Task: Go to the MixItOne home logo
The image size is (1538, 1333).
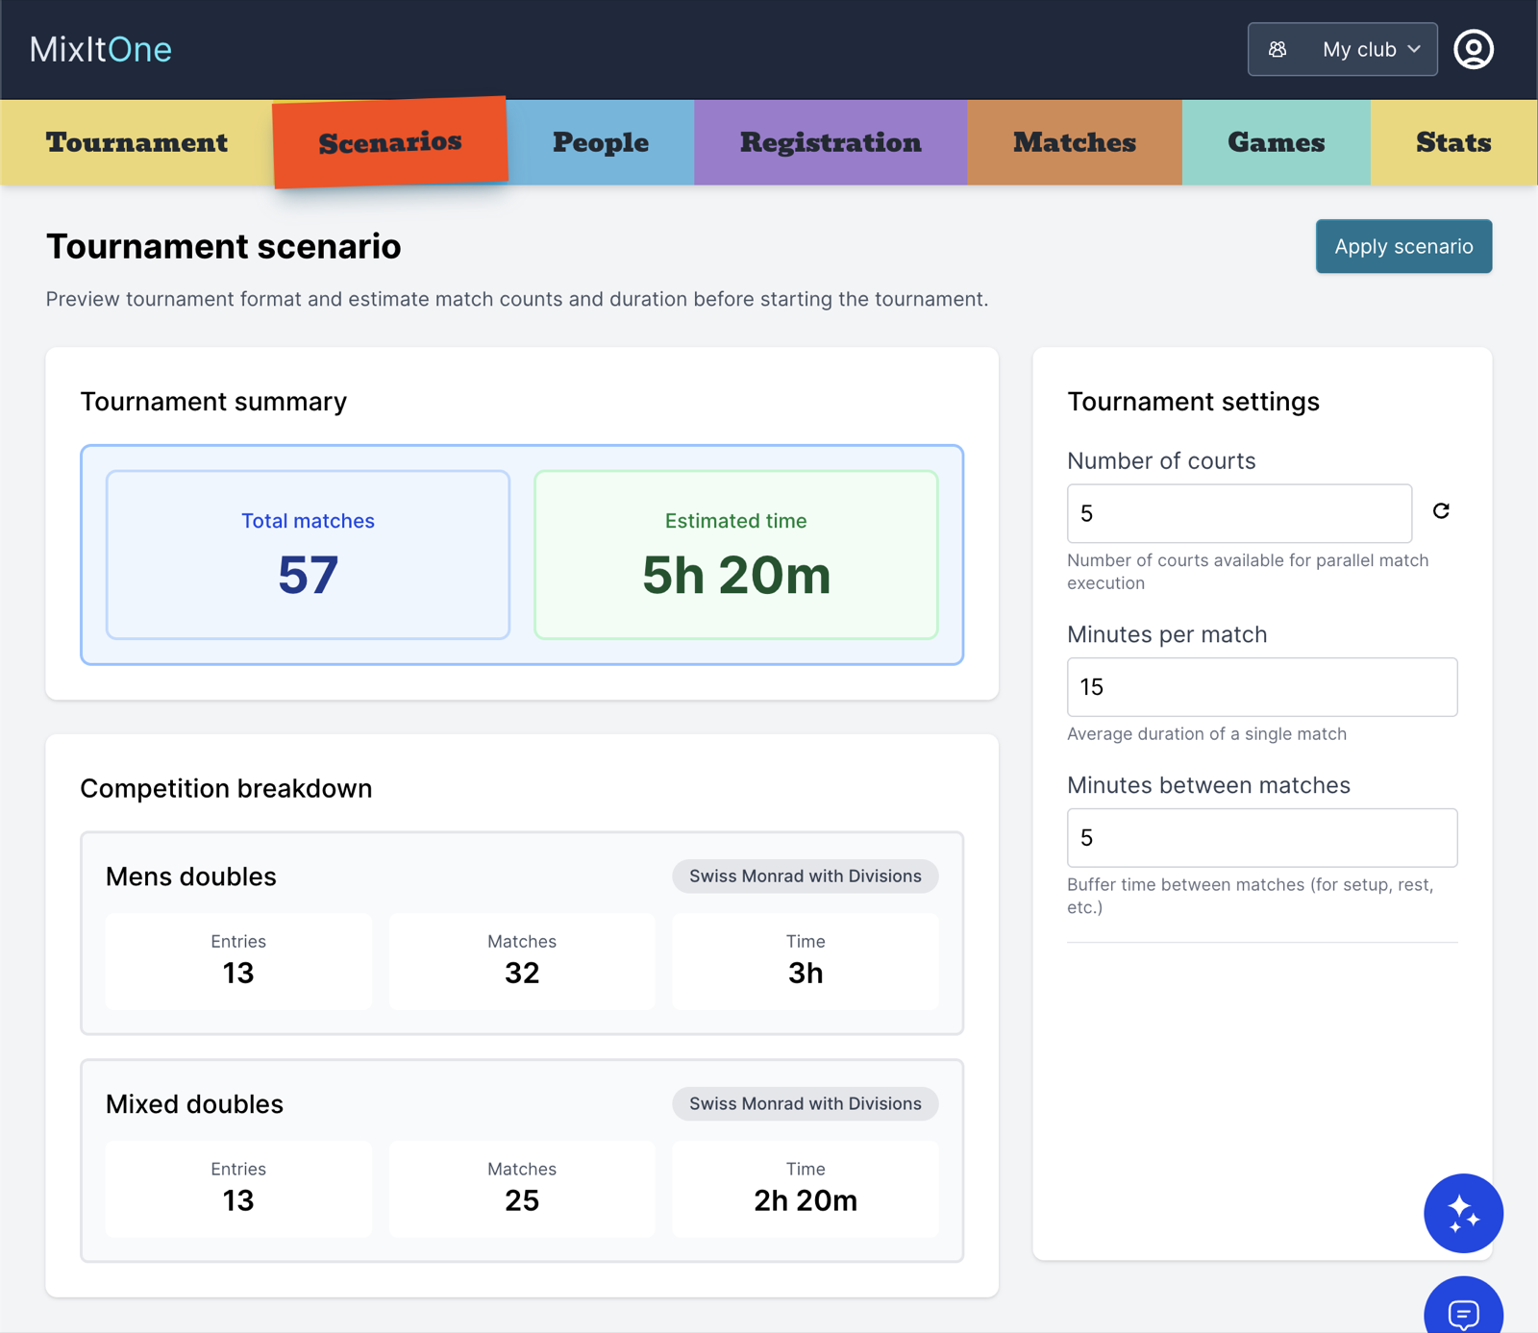Action: tap(101, 49)
